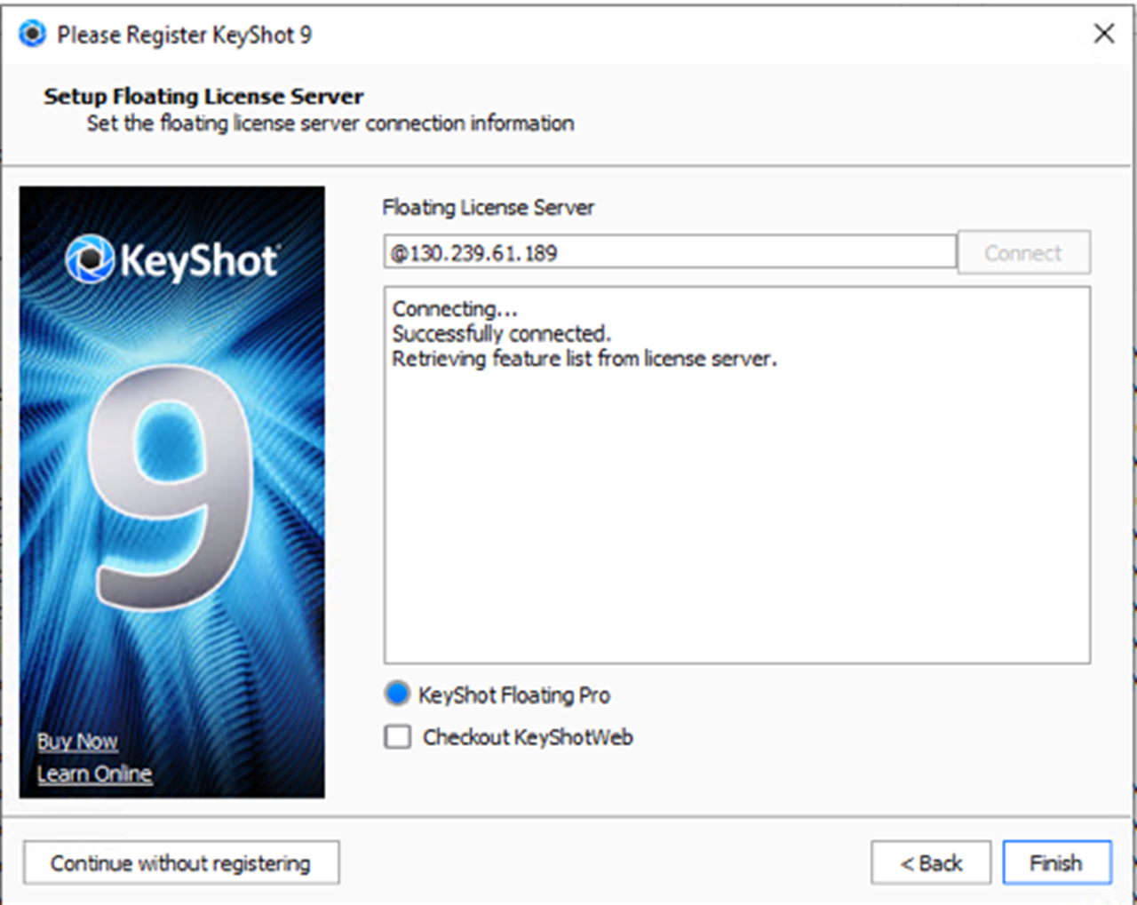Go back with the < Back button
Viewport: 1137px width, 905px height.
tap(931, 862)
